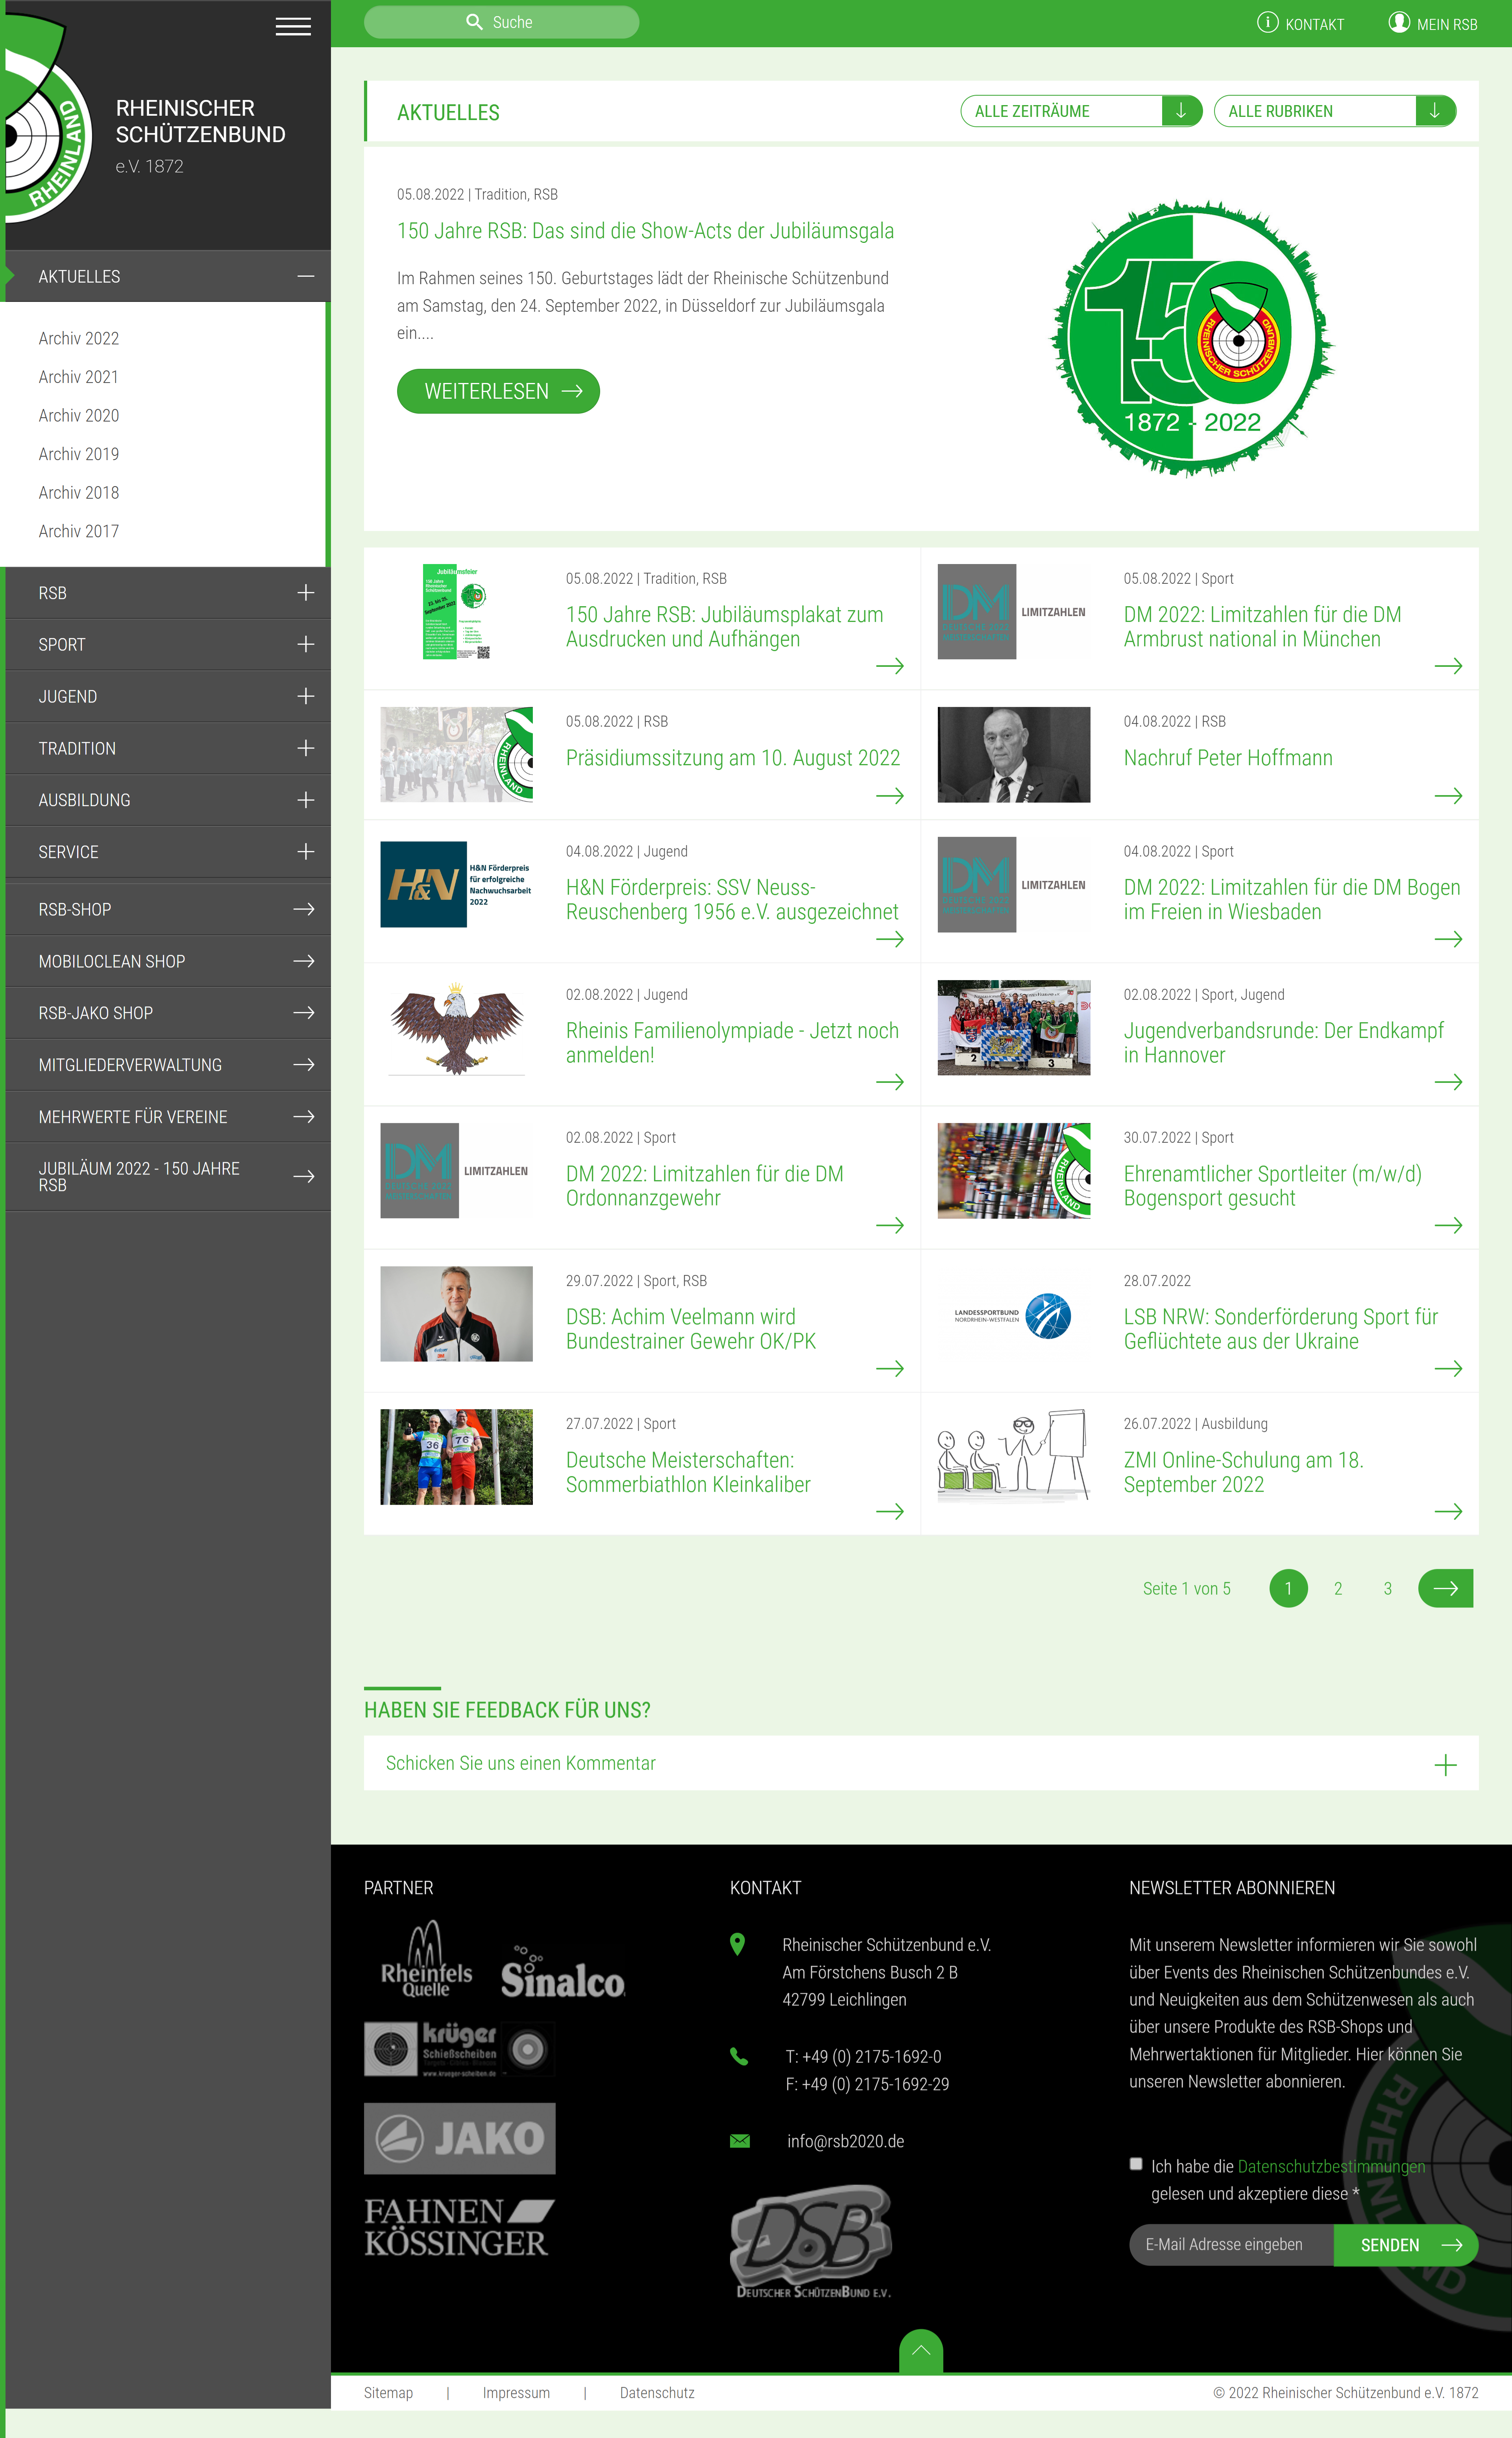The image size is (1512, 2438).
Task: Click arrow for Jubiläumsplakat article
Action: tap(889, 666)
